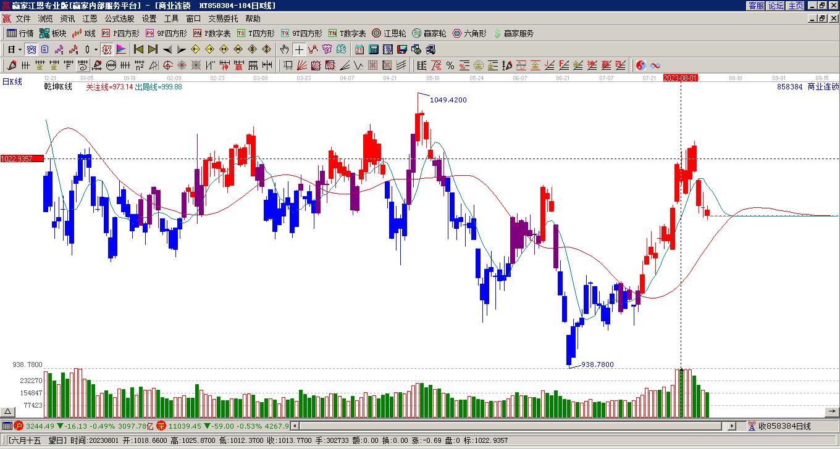Open the 帮助 menu

(253, 19)
